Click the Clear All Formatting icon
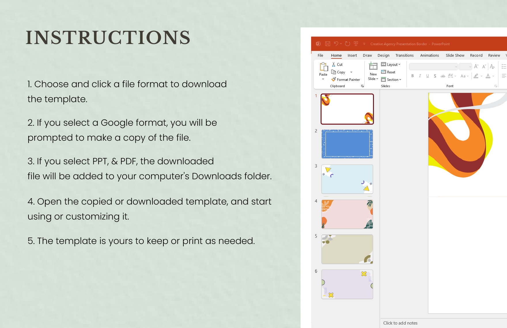 pyautogui.click(x=492, y=67)
